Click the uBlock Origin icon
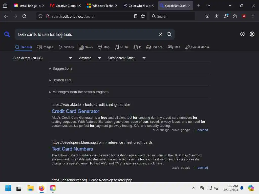Screen dimensions: 259x194 click(x=244, y=16)
